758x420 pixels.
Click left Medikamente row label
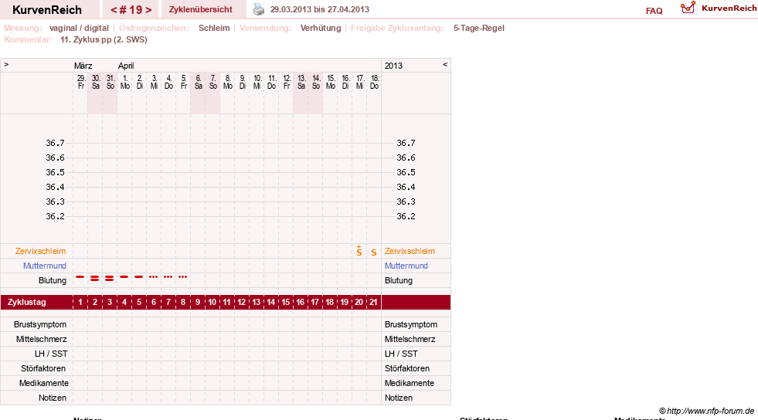[44, 383]
